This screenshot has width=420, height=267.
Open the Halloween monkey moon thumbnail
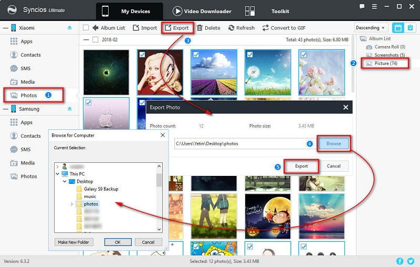(x=268, y=216)
